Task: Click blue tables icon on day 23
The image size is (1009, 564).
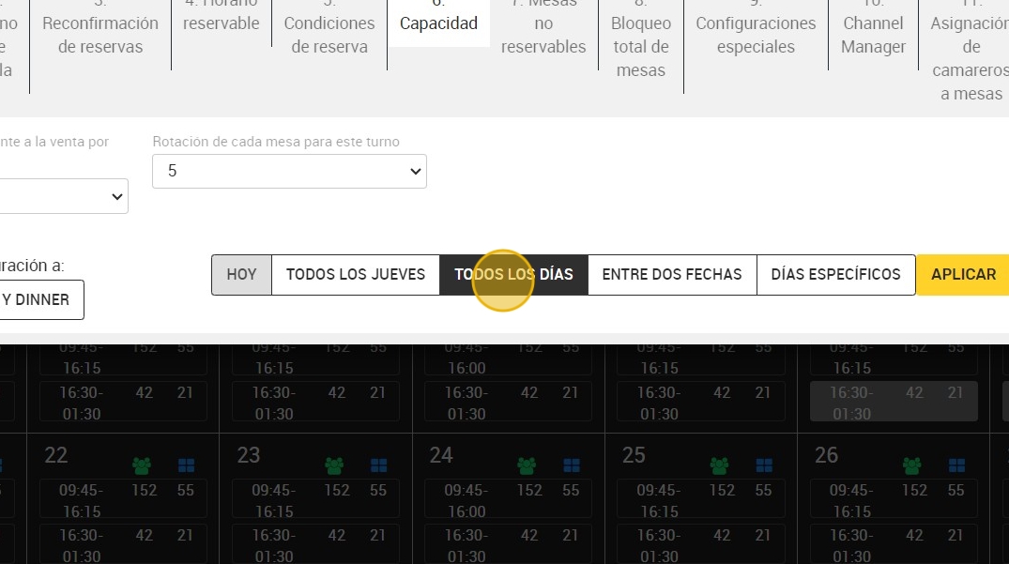Action: point(379,465)
